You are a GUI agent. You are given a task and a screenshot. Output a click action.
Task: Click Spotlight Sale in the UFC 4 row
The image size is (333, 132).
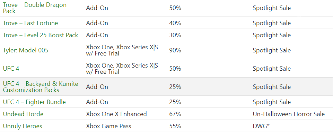tap(272, 69)
